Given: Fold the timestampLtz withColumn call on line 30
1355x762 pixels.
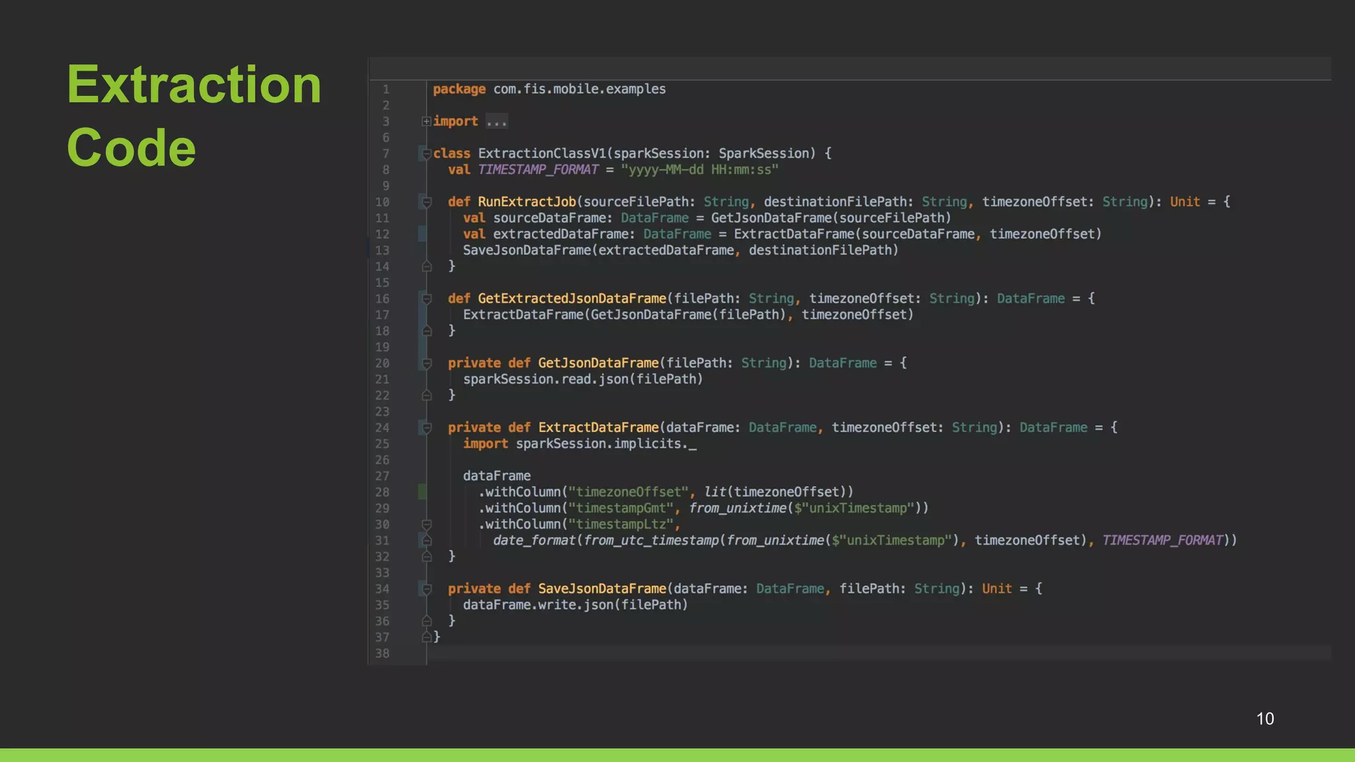Looking at the screenshot, I should point(427,525).
